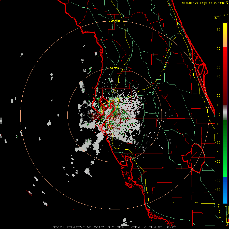Select the positive 10 scale value
The image size is (229, 229).
[x=219, y=105]
